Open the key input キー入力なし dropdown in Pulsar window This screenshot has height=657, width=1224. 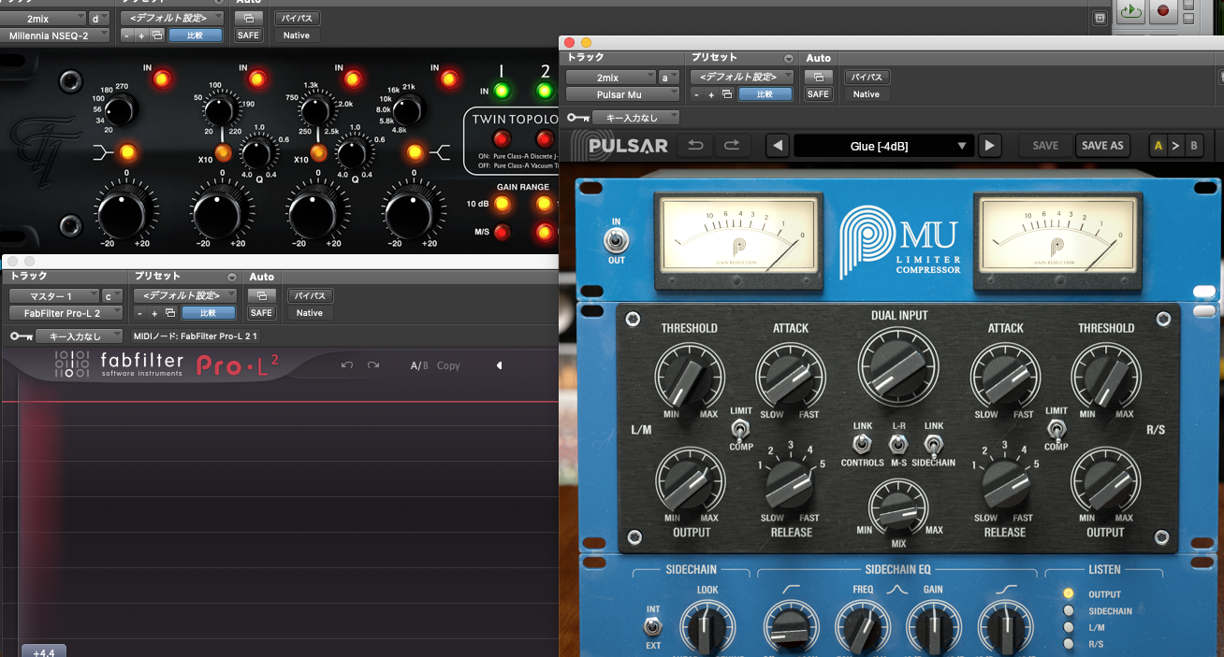point(635,119)
